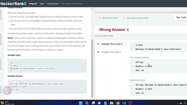Open the blue notepad app on taskbar
This screenshot has width=187, height=105.
105,103
